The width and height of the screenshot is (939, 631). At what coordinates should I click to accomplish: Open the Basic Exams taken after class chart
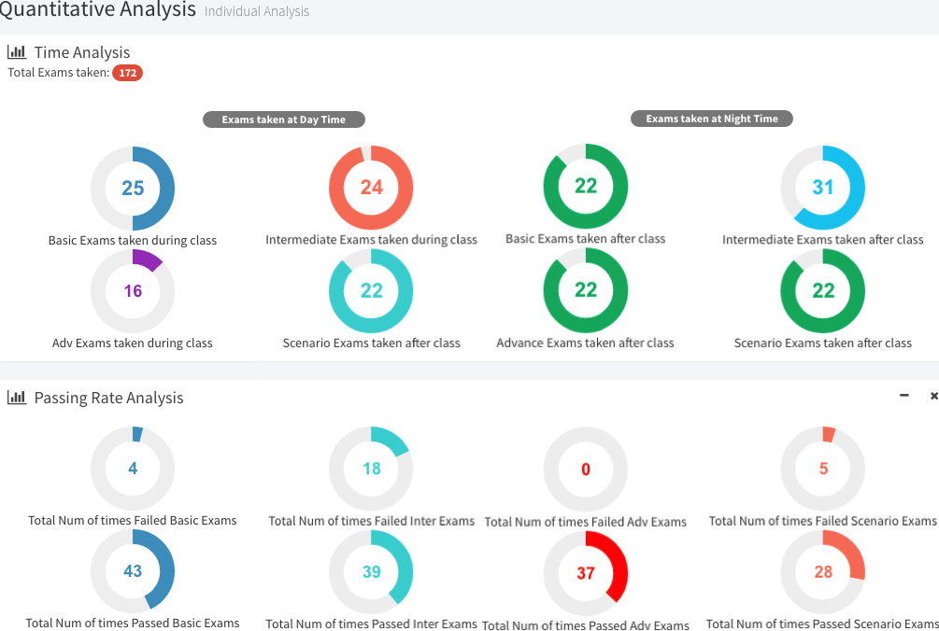tap(586, 187)
